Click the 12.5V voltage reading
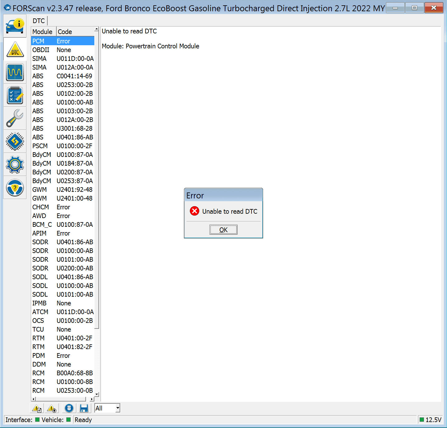 [434, 420]
